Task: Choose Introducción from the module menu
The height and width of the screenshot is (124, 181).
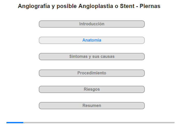Action: (x=92, y=24)
